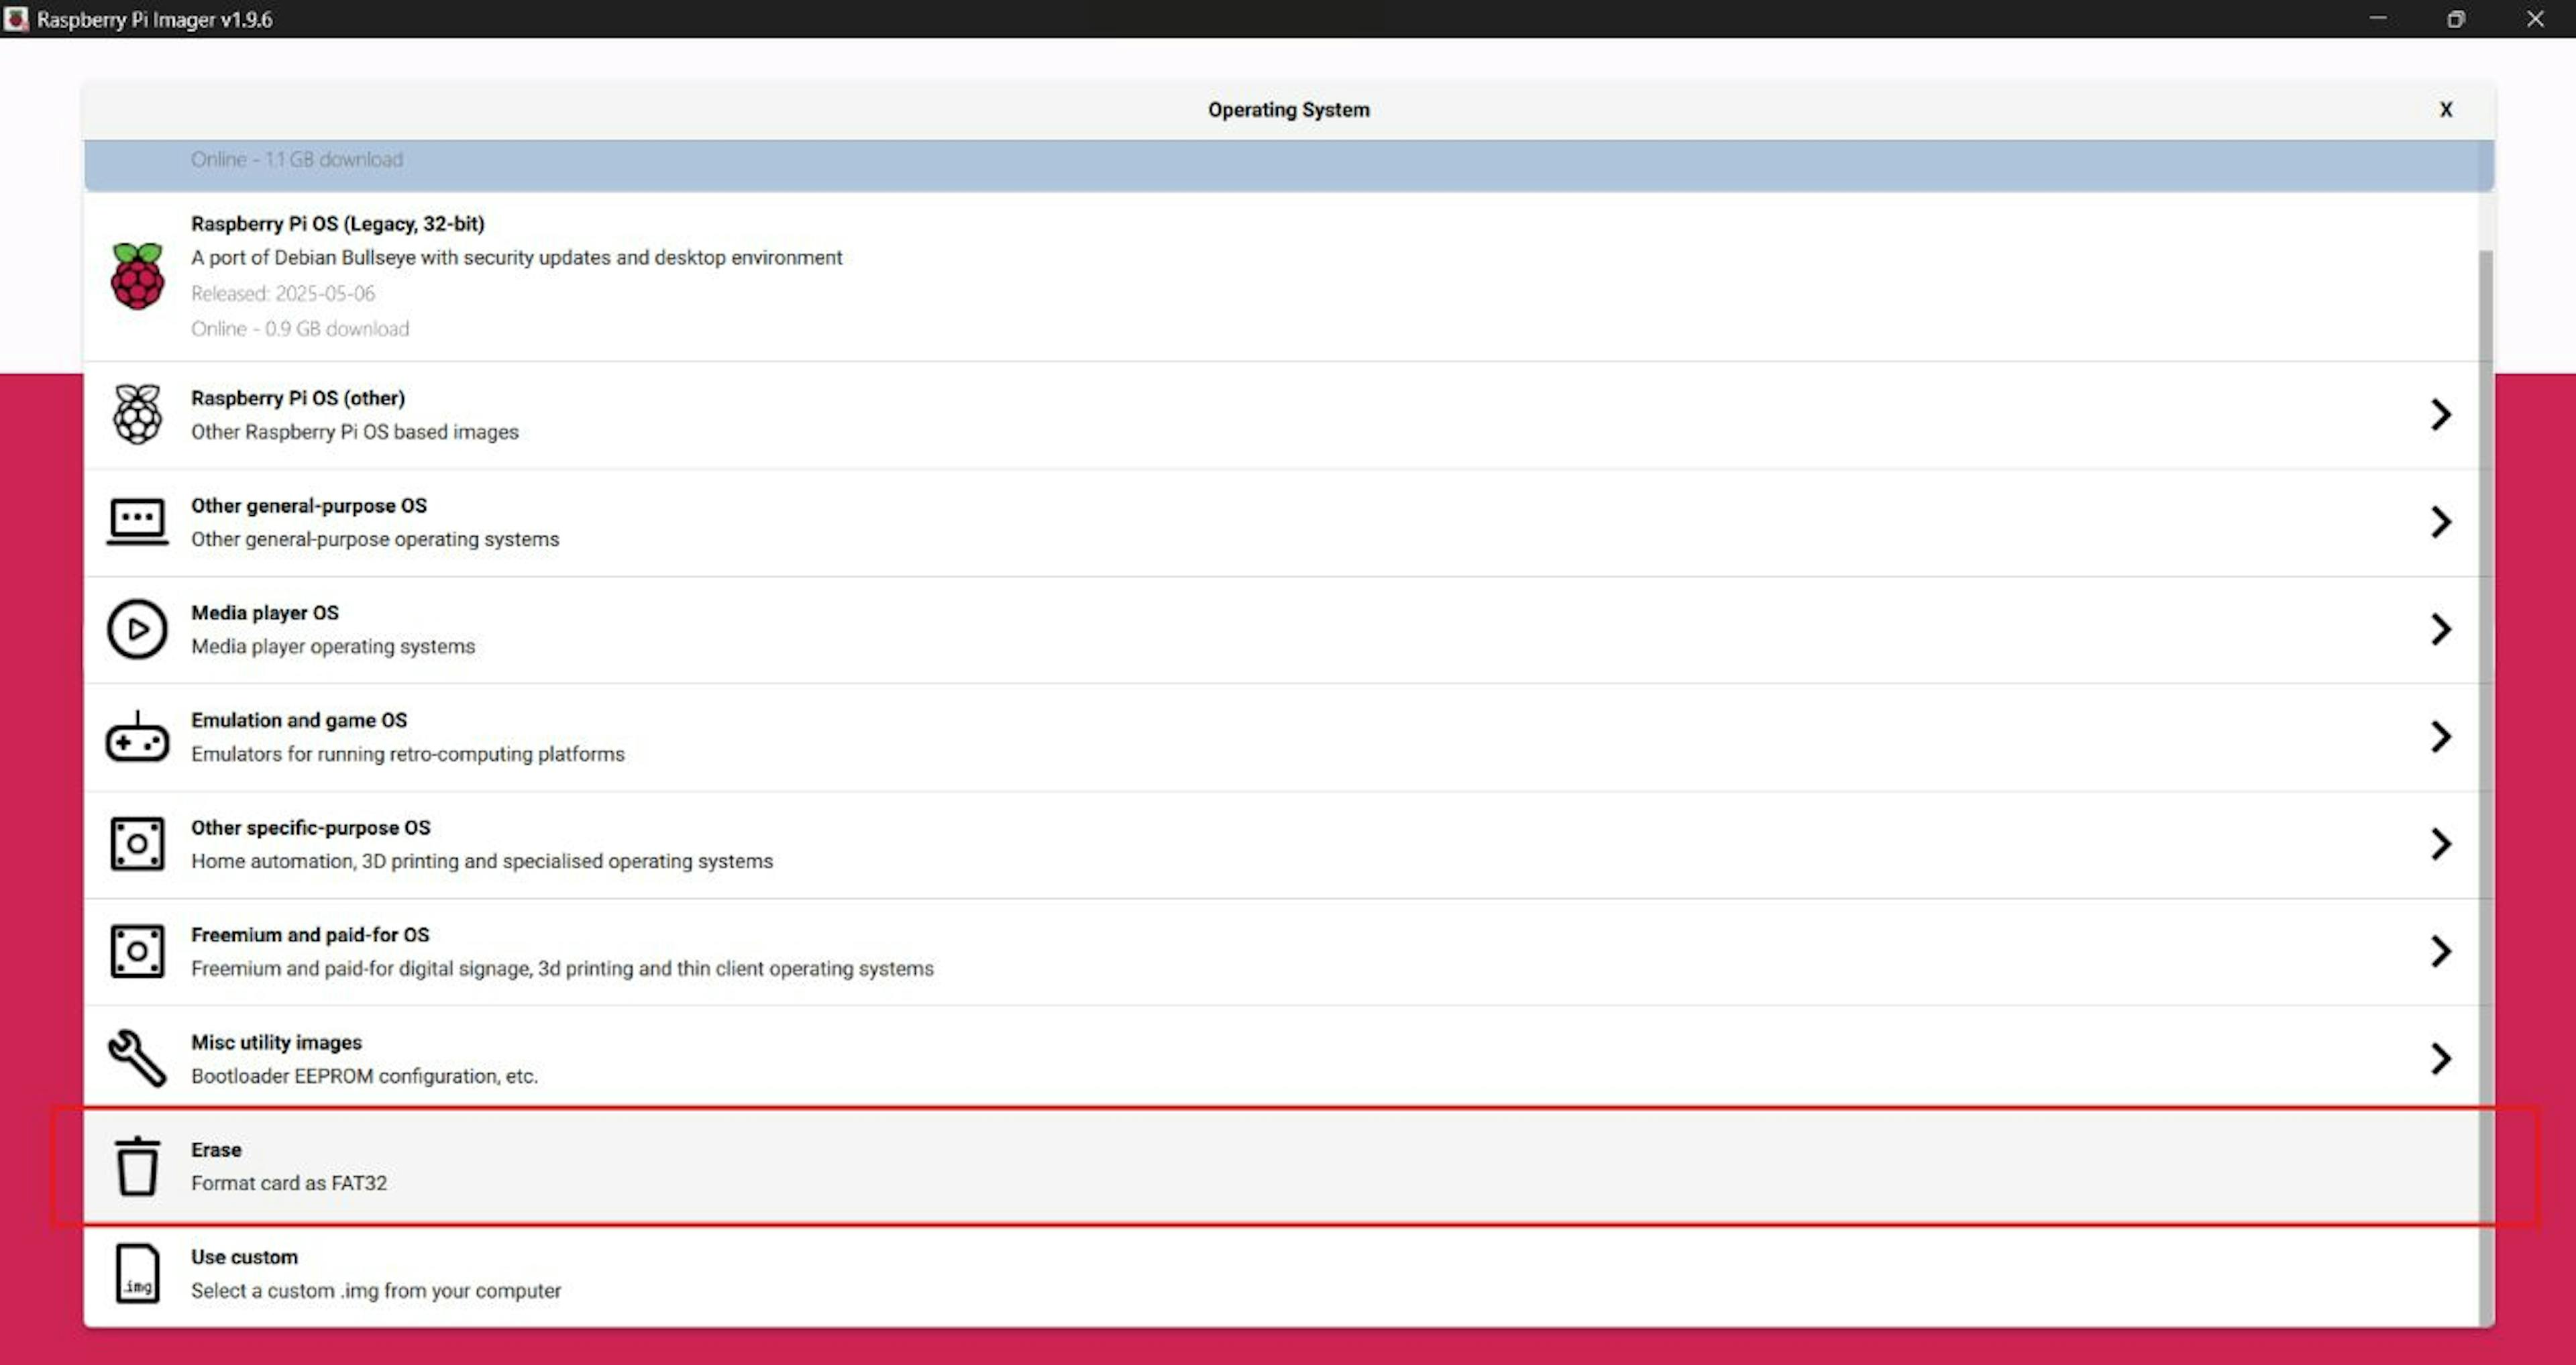Expand Freemium and paid-for OS chevron

[x=2441, y=951]
